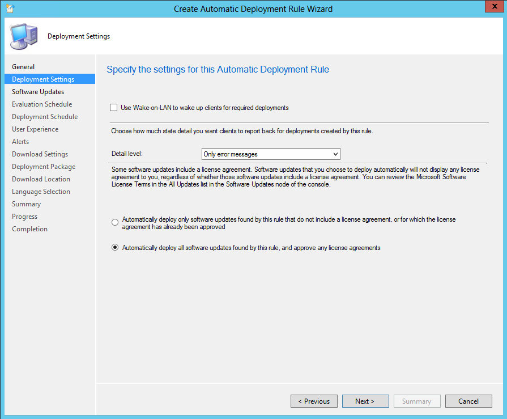Select deploy only updates without license agreement
507x419 pixels.
tap(115, 223)
